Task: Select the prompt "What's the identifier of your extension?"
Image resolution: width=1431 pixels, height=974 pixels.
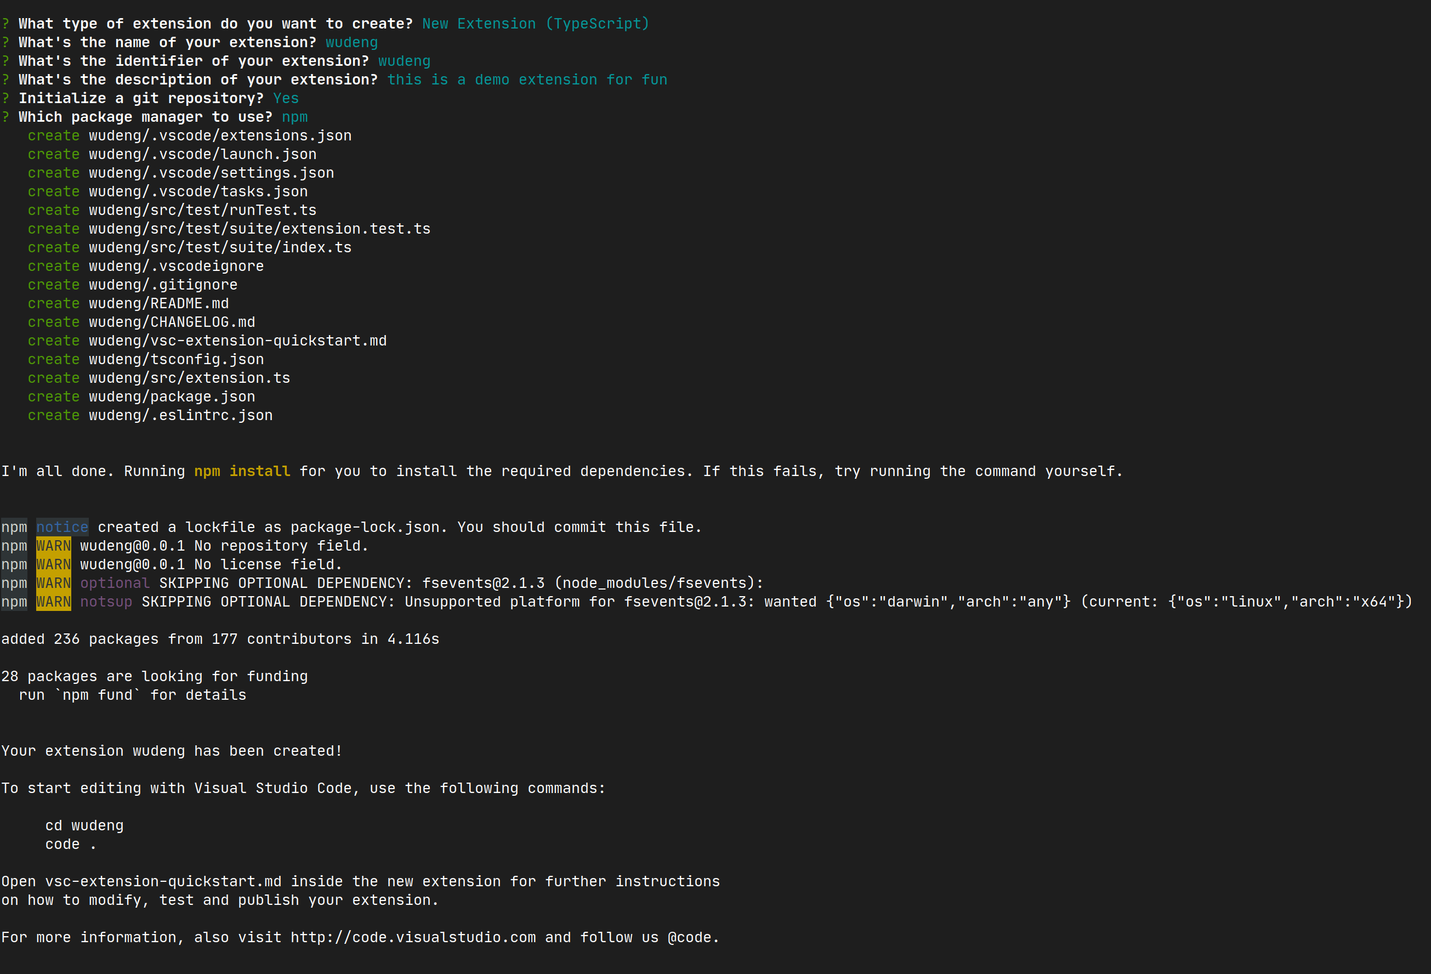Action: tap(194, 61)
